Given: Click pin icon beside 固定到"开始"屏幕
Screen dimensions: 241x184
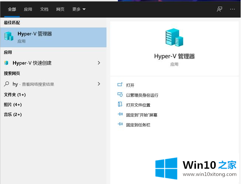Looking at the screenshot, I should [x=120, y=114].
